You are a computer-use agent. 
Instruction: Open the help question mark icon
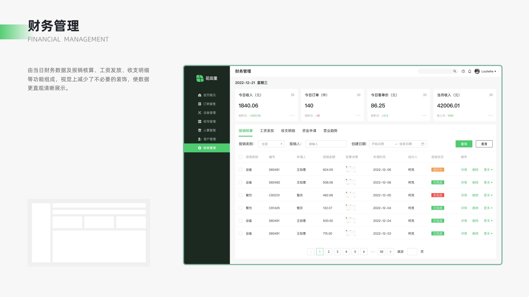(463, 71)
